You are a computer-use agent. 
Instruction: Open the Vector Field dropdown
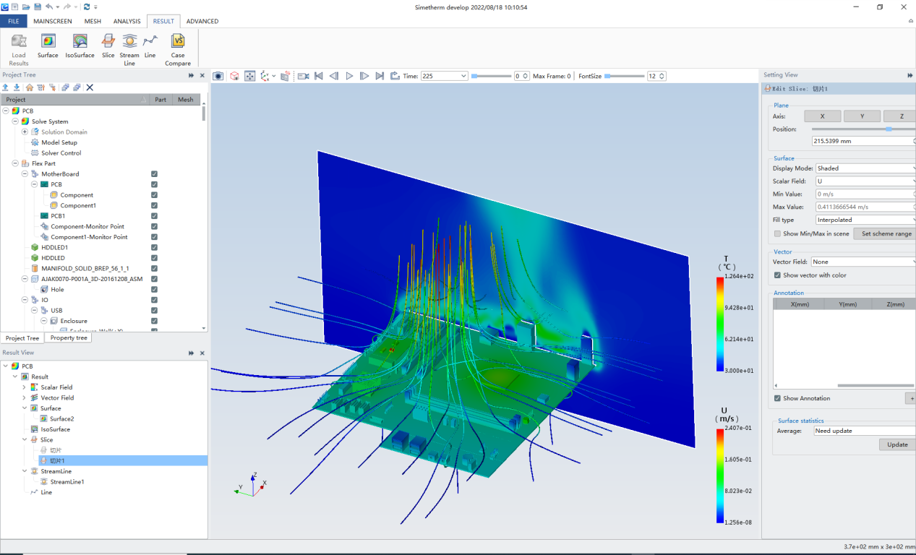[863, 262]
